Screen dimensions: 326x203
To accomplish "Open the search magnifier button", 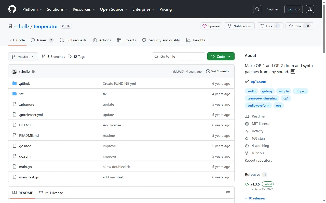I will coord(257,9).
